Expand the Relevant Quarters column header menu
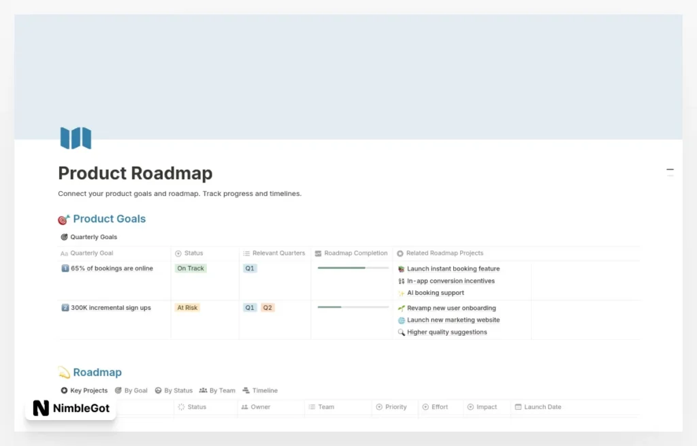Screen dimensions: 697x446 pyautogui.click(x=274, y=253)
